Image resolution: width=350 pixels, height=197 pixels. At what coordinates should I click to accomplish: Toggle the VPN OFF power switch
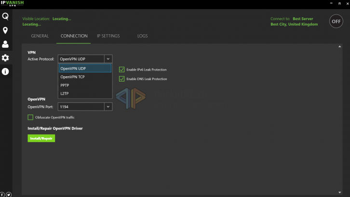[x=336, y=21]
